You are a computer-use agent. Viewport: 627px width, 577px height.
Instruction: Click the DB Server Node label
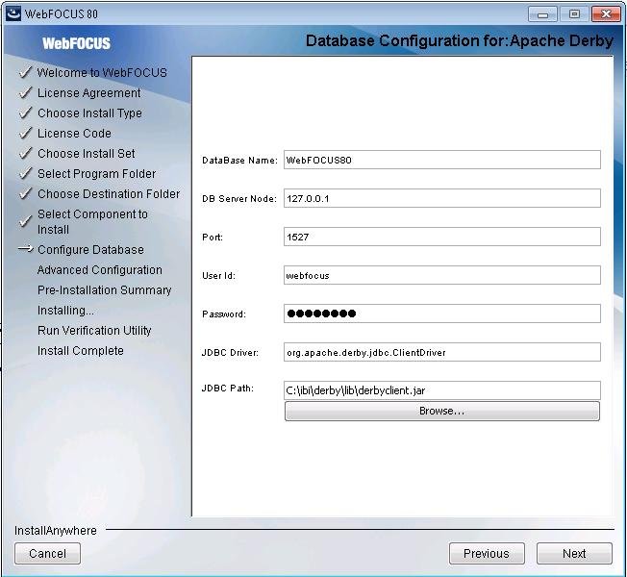click(239, 199)
